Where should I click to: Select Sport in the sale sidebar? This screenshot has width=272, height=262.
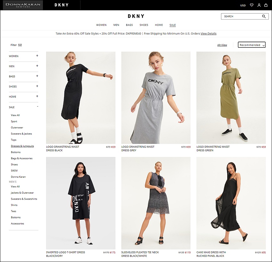click(x=14, y=121)
